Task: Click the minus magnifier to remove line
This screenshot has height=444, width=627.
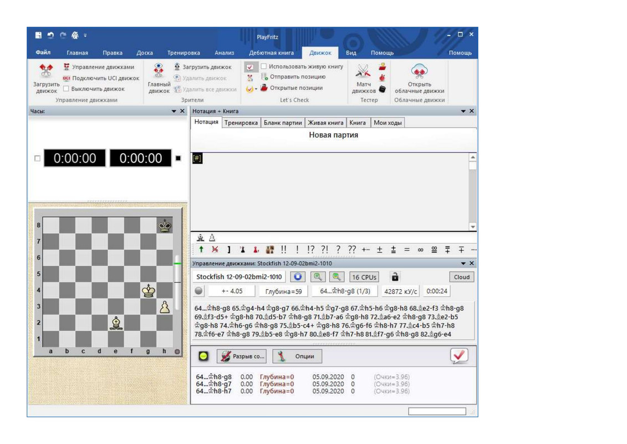Action: [x=337, y=276]
